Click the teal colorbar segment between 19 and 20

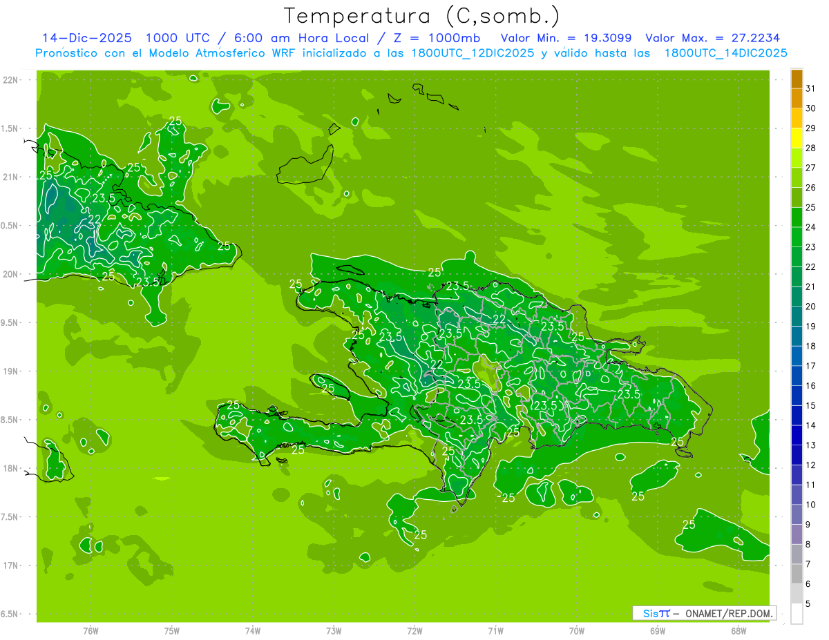797,316
